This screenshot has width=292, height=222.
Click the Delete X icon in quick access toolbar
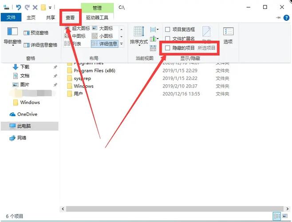click(x=35, y=8)
